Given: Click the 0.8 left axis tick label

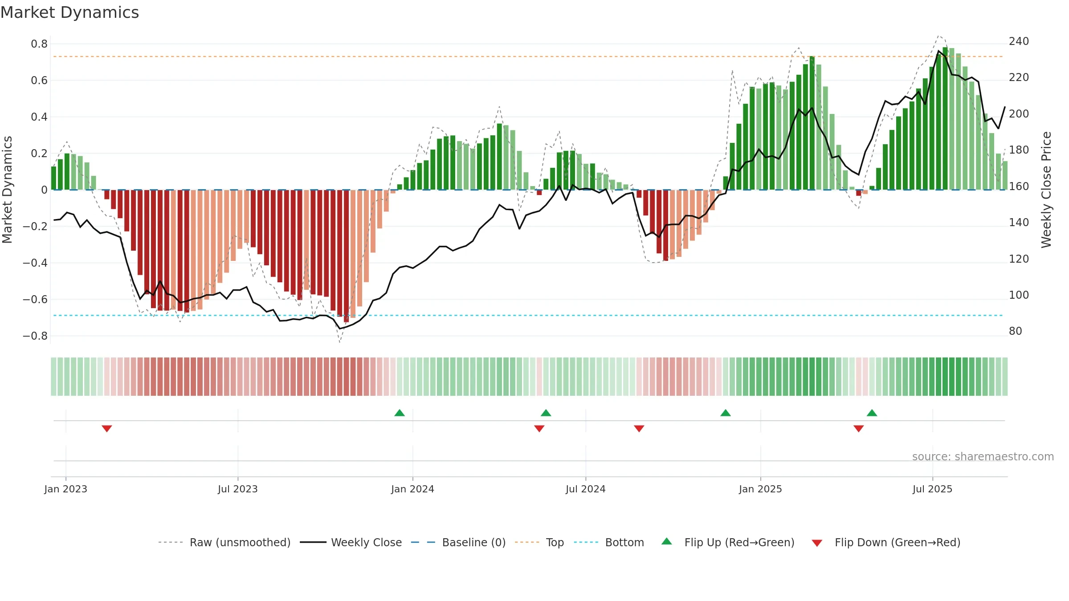Looking at the screenshot, I should 39,44.
